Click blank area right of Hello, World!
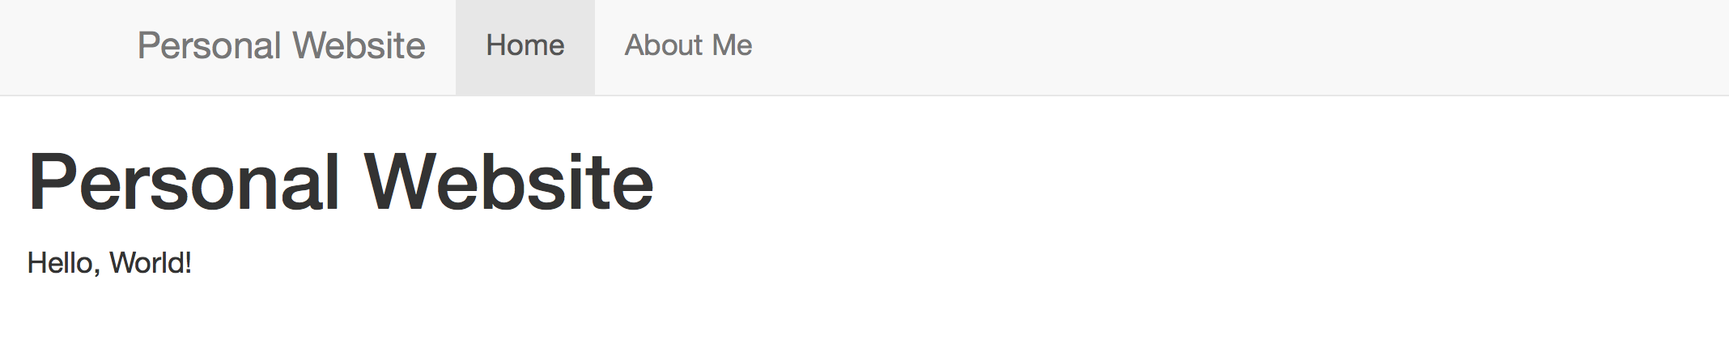 (809, 263)
